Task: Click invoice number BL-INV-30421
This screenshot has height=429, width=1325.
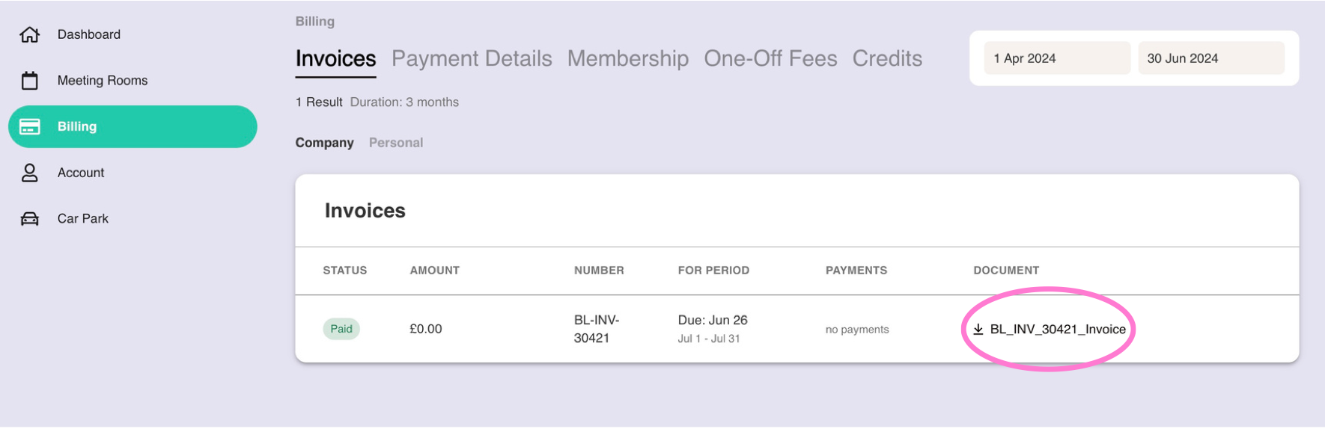Action: pyautogui.click(x=596, y=329)
